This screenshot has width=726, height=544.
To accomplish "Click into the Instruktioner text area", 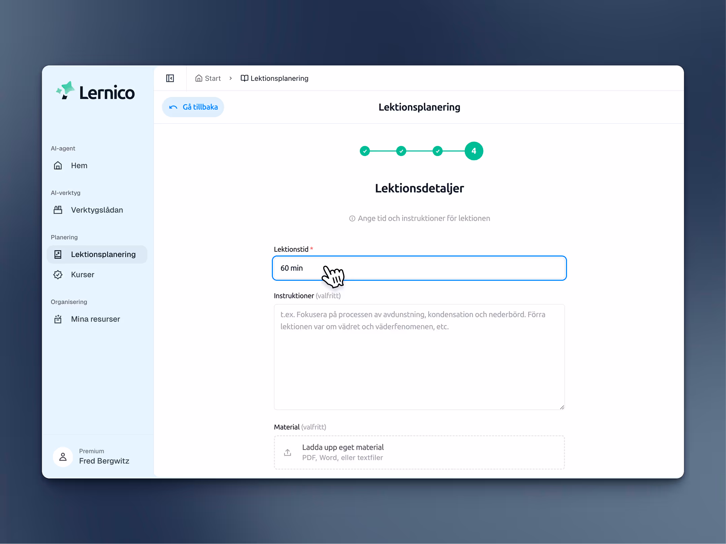I will (419, 357).
